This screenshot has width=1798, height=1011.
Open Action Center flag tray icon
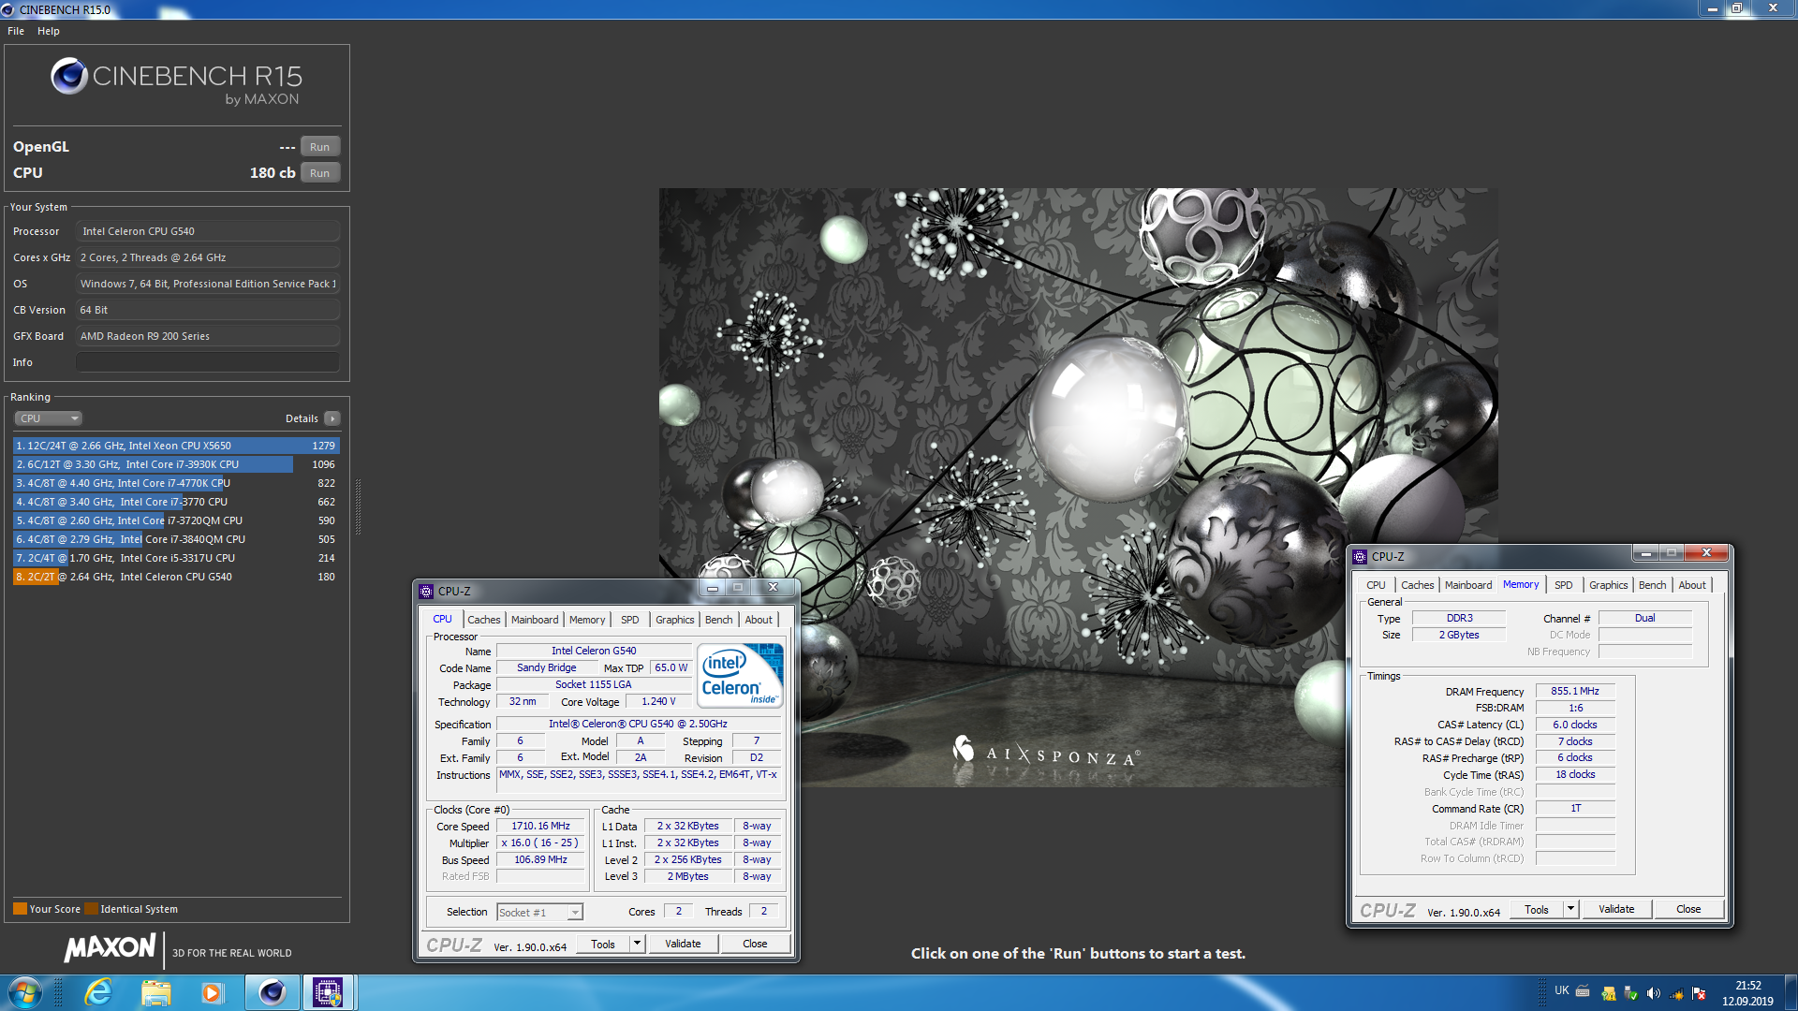(x=1699, y=993)
